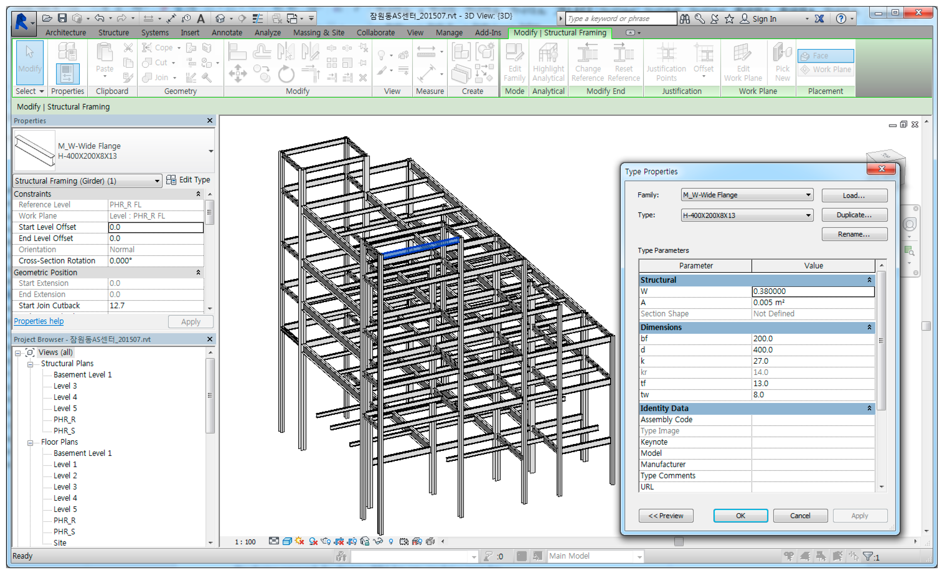The width and height of the screenshot is (944, 575).
Task: Toggle Shadows off in view control bar
Action: 313,541
